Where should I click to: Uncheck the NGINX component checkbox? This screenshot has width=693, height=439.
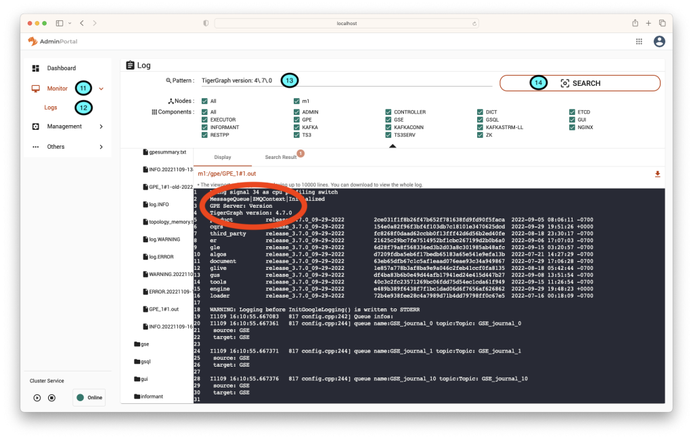pyautogui.click(x=572, y=127)
